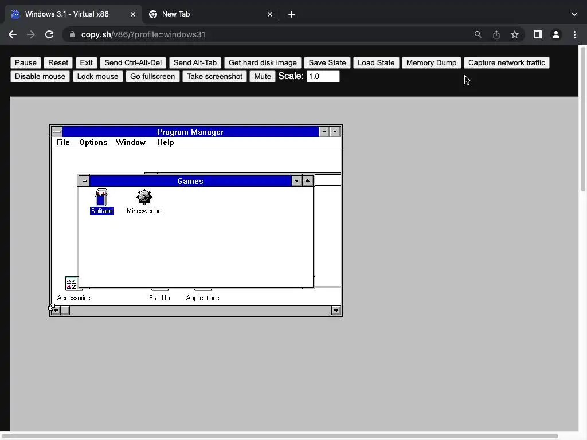Viewport: 587px width, 440px height.
Task: Reload the copy.sh page
Action: click(49, 34)
